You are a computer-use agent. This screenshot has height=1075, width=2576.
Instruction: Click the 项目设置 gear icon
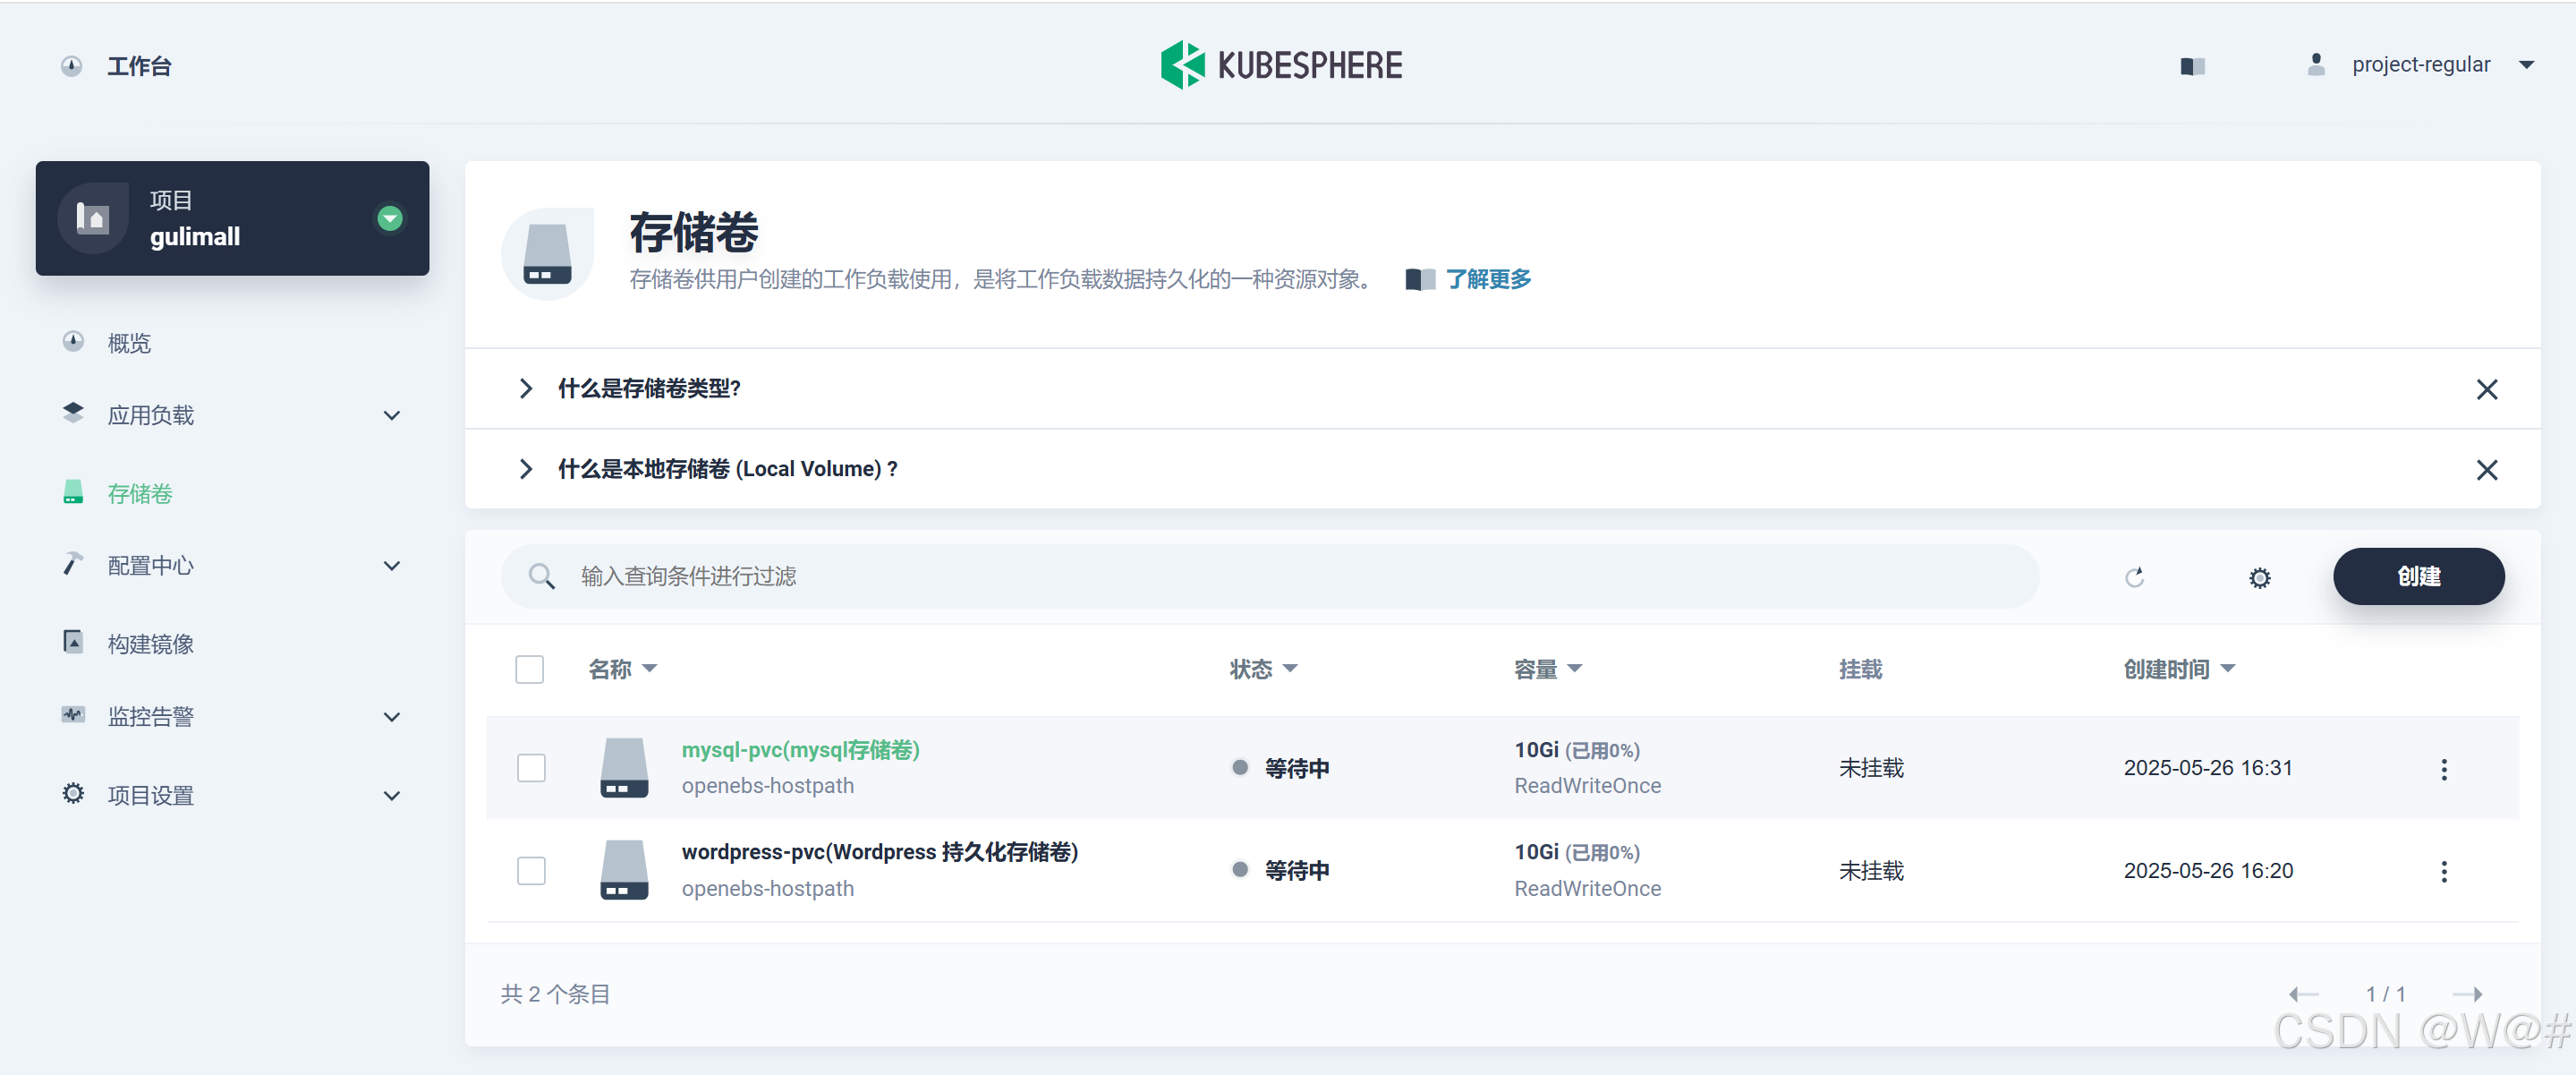(x=73, y=794)
